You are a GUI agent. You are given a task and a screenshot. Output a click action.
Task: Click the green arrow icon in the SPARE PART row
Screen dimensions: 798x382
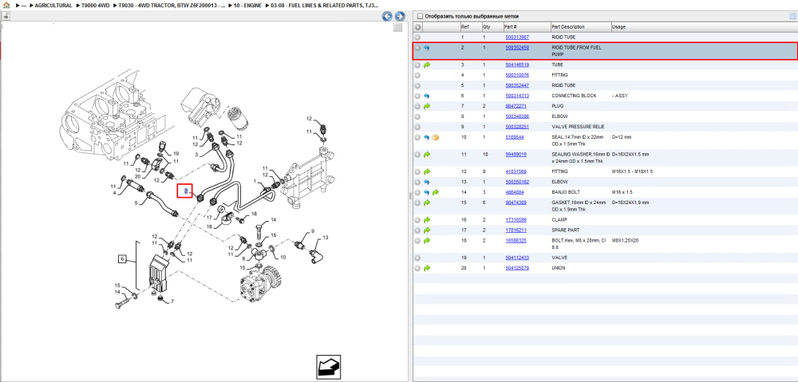(427, 230)
